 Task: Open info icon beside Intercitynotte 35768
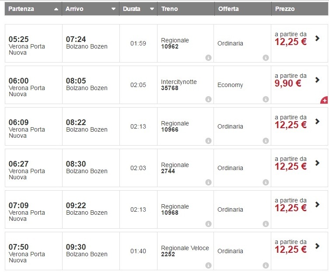(x=208, y=99)
